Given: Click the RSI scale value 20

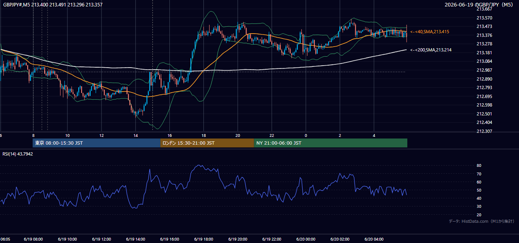Looking at the screenshot, I should [479, 215].
